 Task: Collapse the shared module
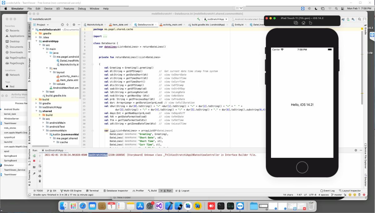point(37,111)
